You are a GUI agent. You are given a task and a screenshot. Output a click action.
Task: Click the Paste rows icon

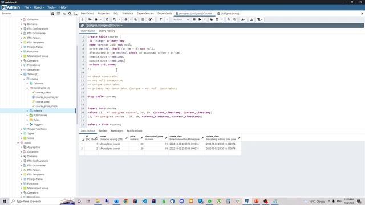pyautogui.click(x=136, y=20)
